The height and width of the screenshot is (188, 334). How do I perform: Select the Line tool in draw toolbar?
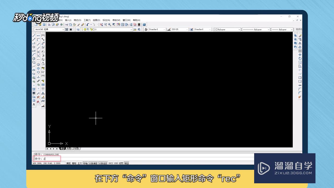[x=34, y=36]
